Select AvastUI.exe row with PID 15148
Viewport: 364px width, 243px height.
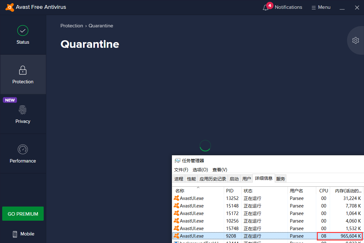268,206
